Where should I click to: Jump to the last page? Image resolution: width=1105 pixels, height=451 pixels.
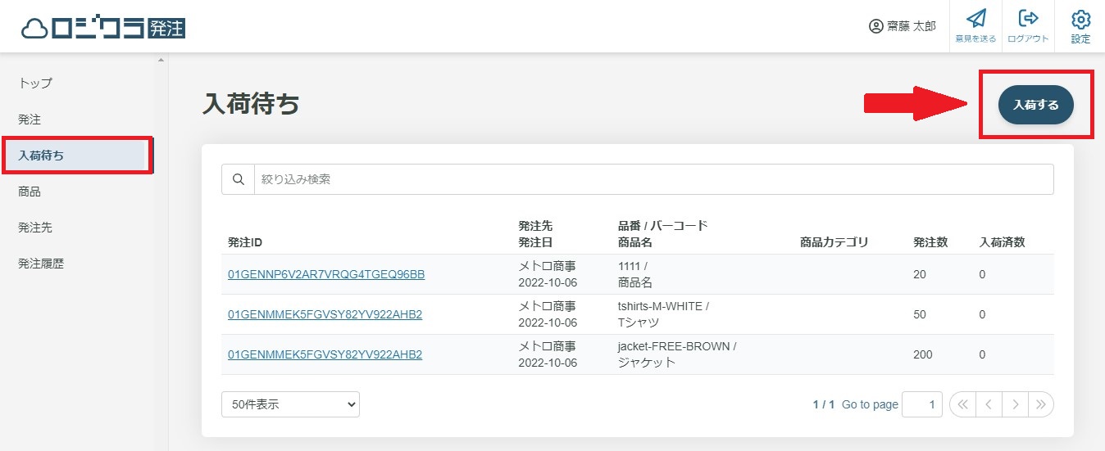click(x=1041, y=404)
